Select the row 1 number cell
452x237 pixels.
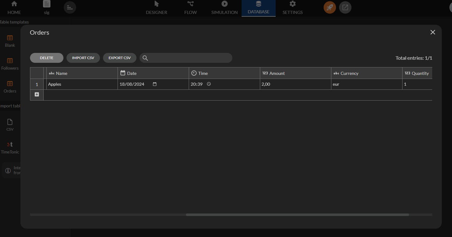37,84
